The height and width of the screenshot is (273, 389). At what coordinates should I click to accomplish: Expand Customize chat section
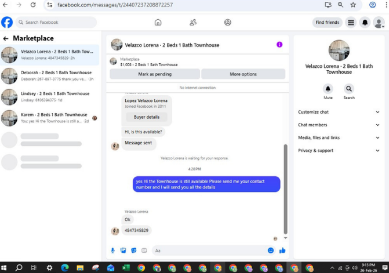(x=339, y=112)
